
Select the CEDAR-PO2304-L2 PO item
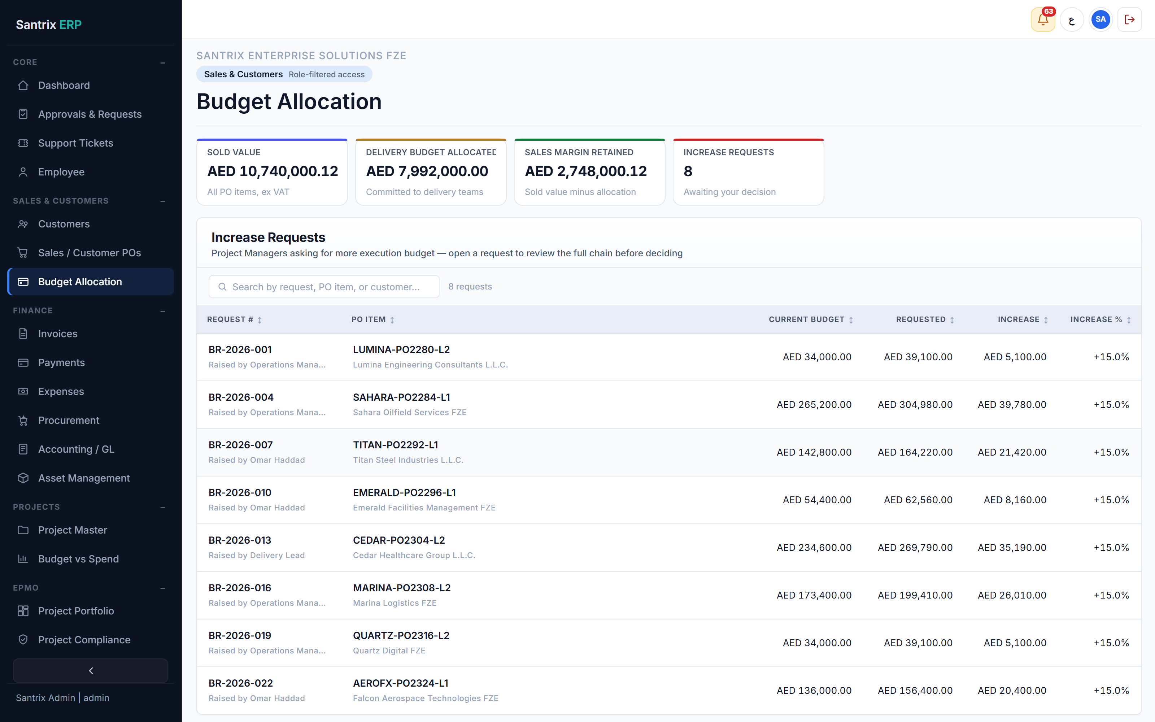pyautogui.click(x=398, y=540)
